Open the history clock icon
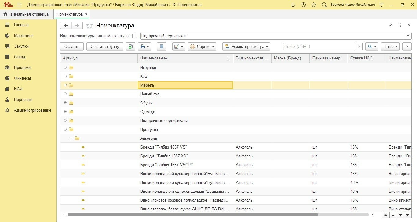This screenshot has height=222, width=417. (303, 5)
